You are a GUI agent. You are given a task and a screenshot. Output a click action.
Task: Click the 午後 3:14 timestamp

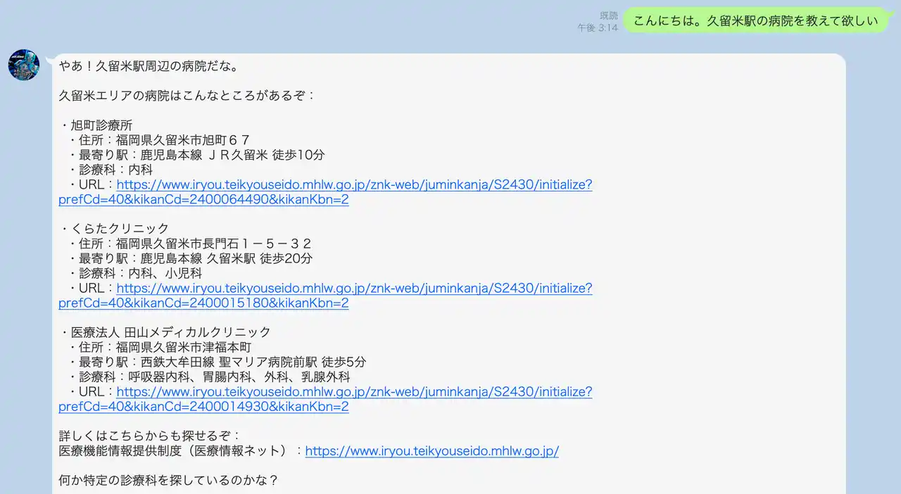click(x=598, y=27)
